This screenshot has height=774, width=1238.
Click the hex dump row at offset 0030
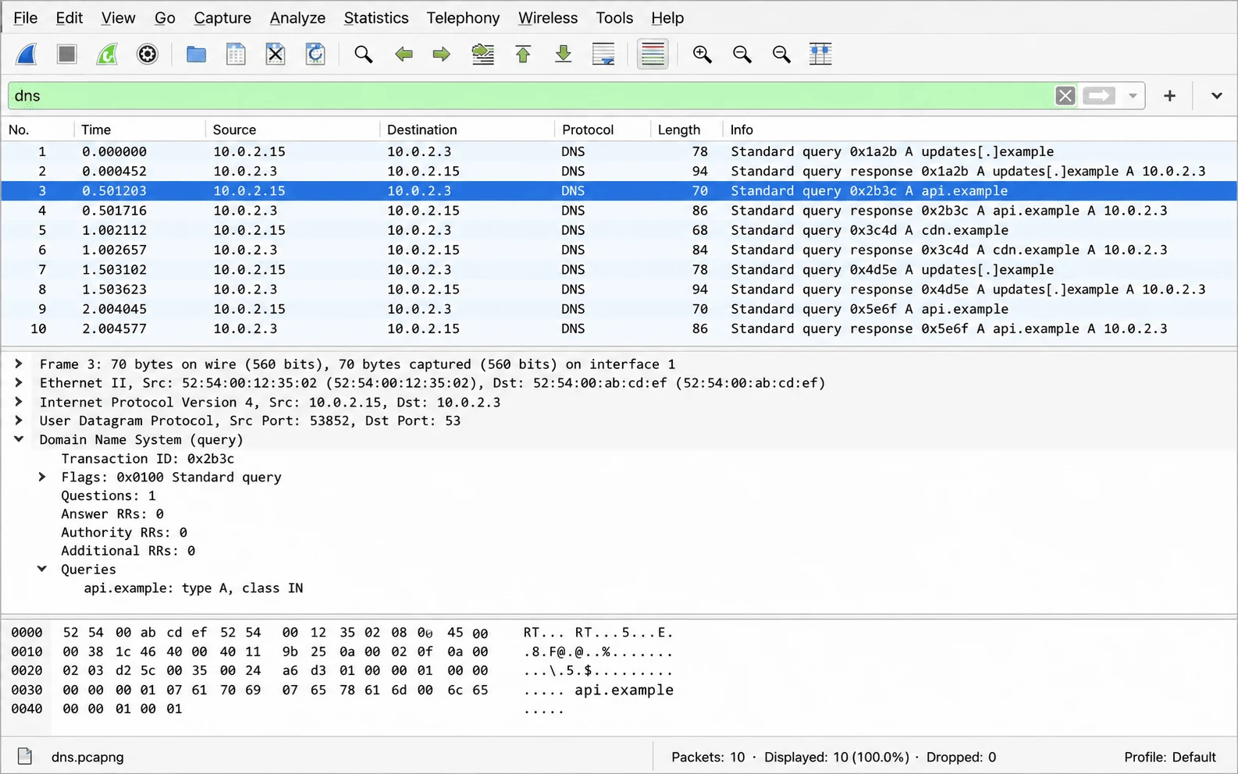point(342,690)
